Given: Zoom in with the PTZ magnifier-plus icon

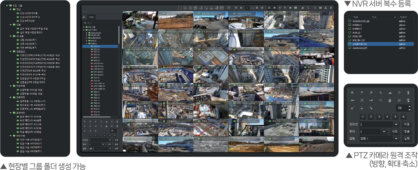Looking at the screenshot, I should 381,93.
